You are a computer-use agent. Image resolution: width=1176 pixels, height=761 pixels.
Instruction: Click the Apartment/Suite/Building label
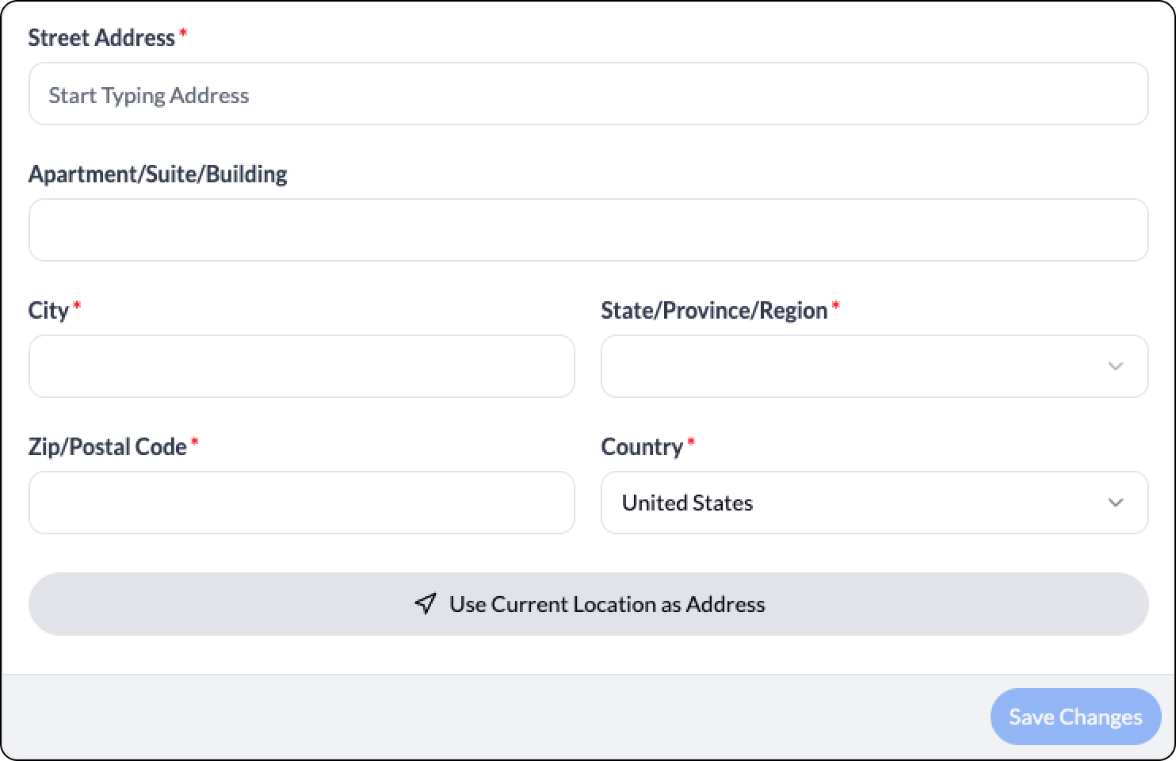pyautogui.click(x=158, y=174)
